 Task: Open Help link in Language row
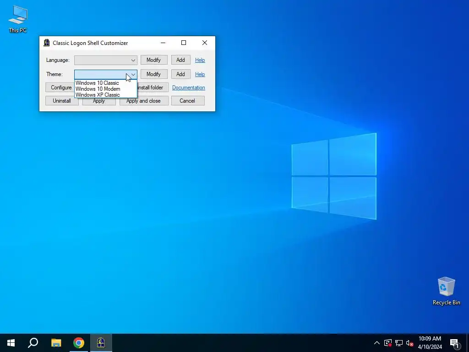click(x=200, y=60)
